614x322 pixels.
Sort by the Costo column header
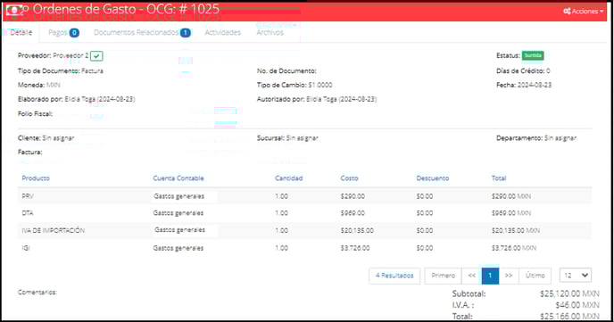coord(349,178)
